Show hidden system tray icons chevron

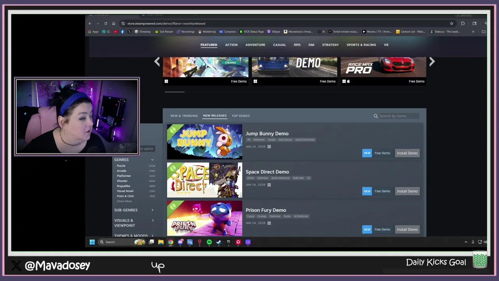tap(466, 242)
